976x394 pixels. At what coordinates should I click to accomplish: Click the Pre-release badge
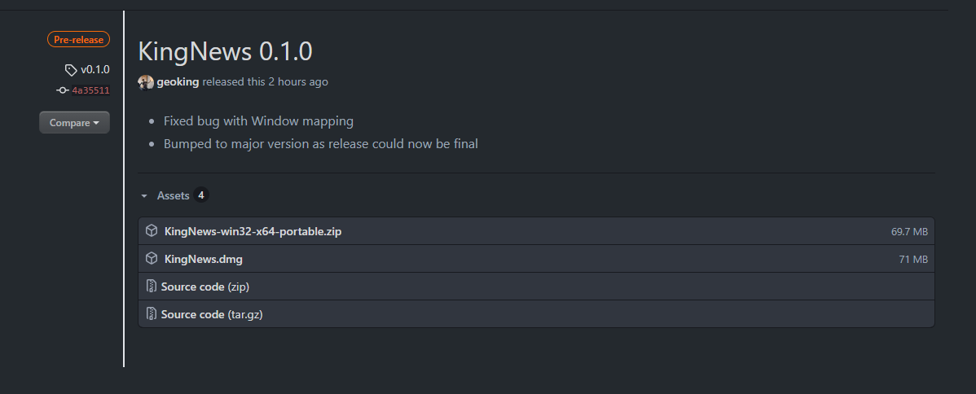[x=78, y=39]
